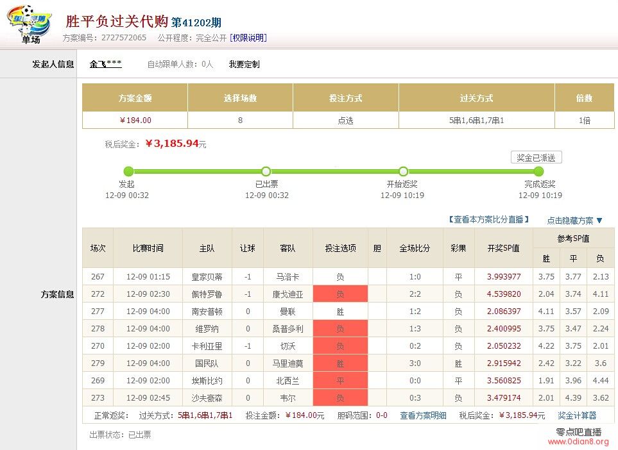Click away team 桑普多利
The image size is (618, 450).
click(x=288, y=329)
